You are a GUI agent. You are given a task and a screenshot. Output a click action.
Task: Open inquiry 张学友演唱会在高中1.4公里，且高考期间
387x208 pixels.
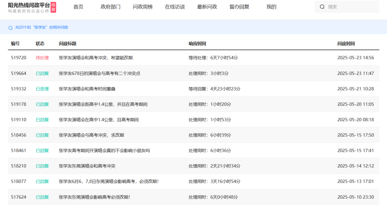tap(99, 119)
